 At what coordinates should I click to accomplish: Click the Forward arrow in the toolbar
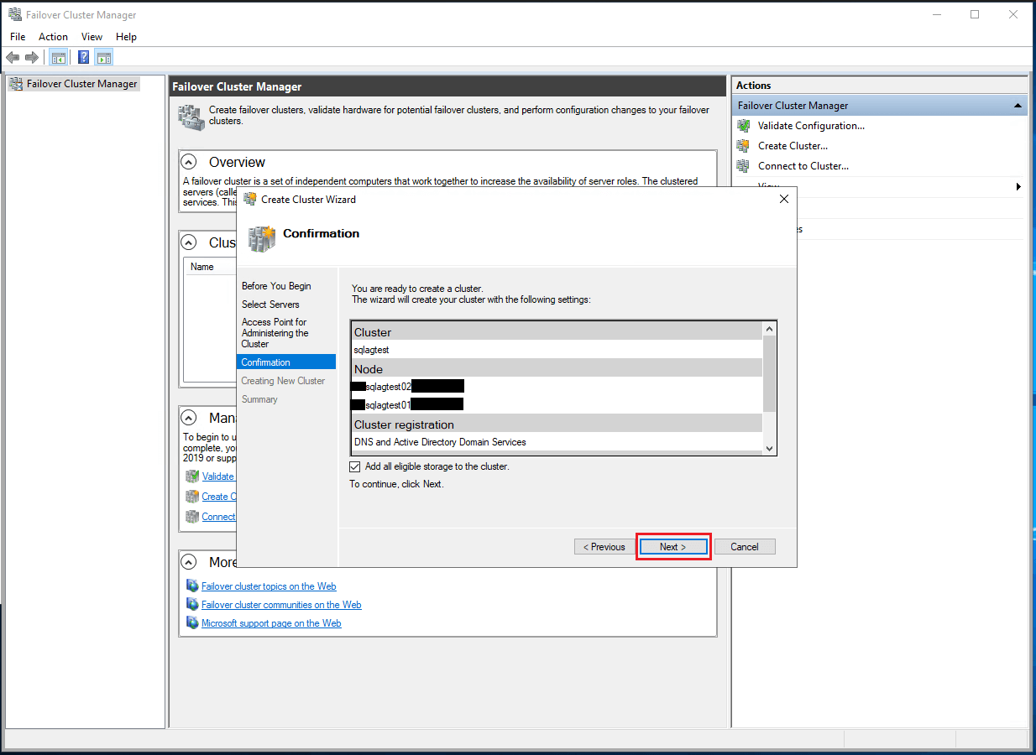tap(32, 57)
